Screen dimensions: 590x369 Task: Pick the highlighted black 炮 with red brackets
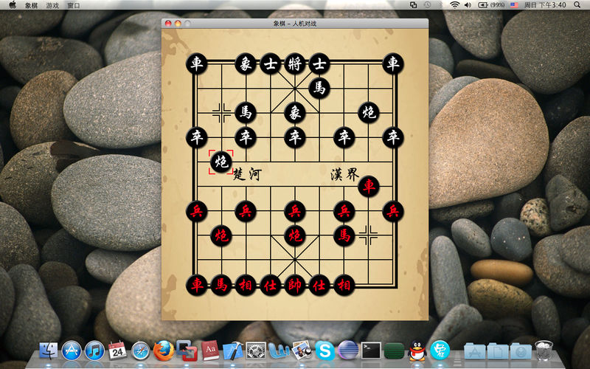pos(221,162)
